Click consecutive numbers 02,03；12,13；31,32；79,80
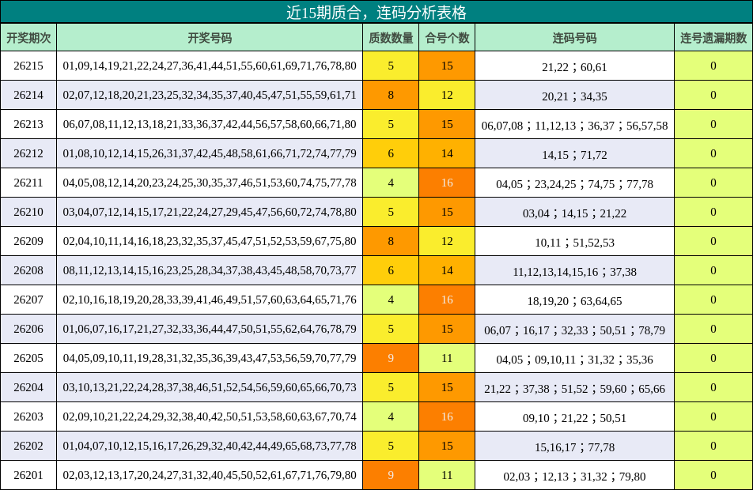Screen dimensions: 753x490 point(574,477)
